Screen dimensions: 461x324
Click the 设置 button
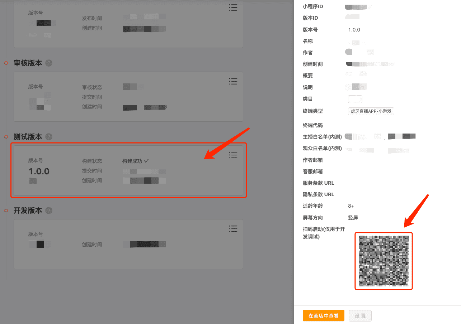click(360, 316)
